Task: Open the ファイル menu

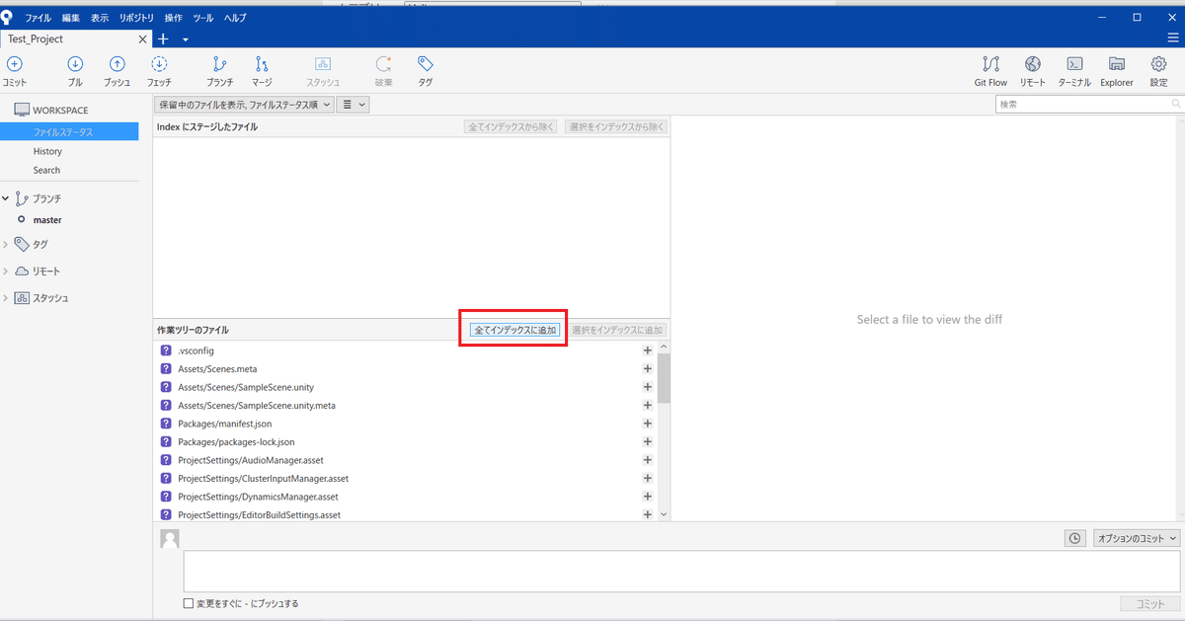Action: 38,18
